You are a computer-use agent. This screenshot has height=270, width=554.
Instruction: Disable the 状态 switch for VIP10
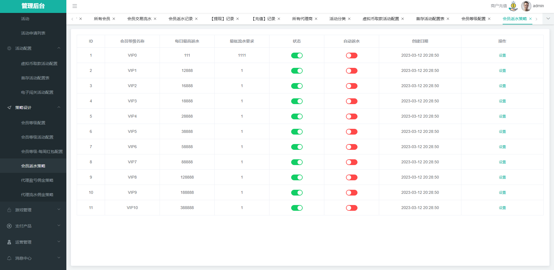(x=297, y=208)
